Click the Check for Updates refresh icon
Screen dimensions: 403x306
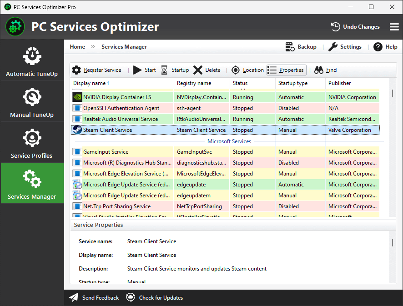(x=131, y=297)
